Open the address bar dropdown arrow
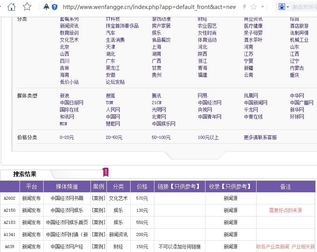Viewport: 317px width, 252px height. click(x=262, y=7)
